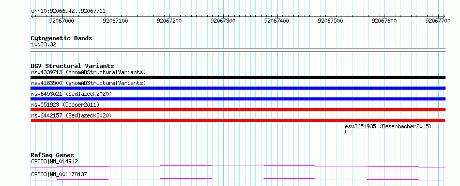Image resolution: width=460 pixels, height=186 pixels.
Task: Click the small blue esv3651935 marker
Action: click(346, 131)
